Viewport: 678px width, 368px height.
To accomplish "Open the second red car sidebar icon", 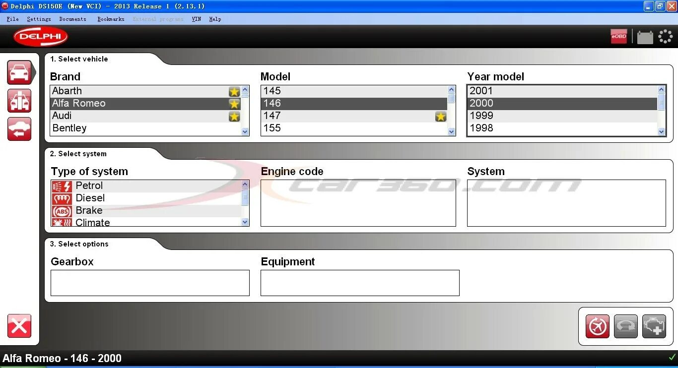I will pos(19,101).
